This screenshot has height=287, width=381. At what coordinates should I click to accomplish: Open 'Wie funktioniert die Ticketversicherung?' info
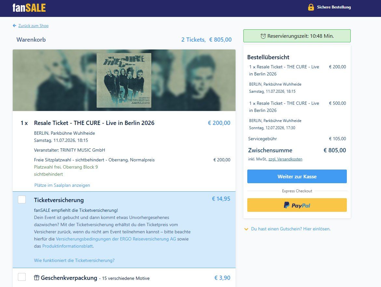(74, 261)
